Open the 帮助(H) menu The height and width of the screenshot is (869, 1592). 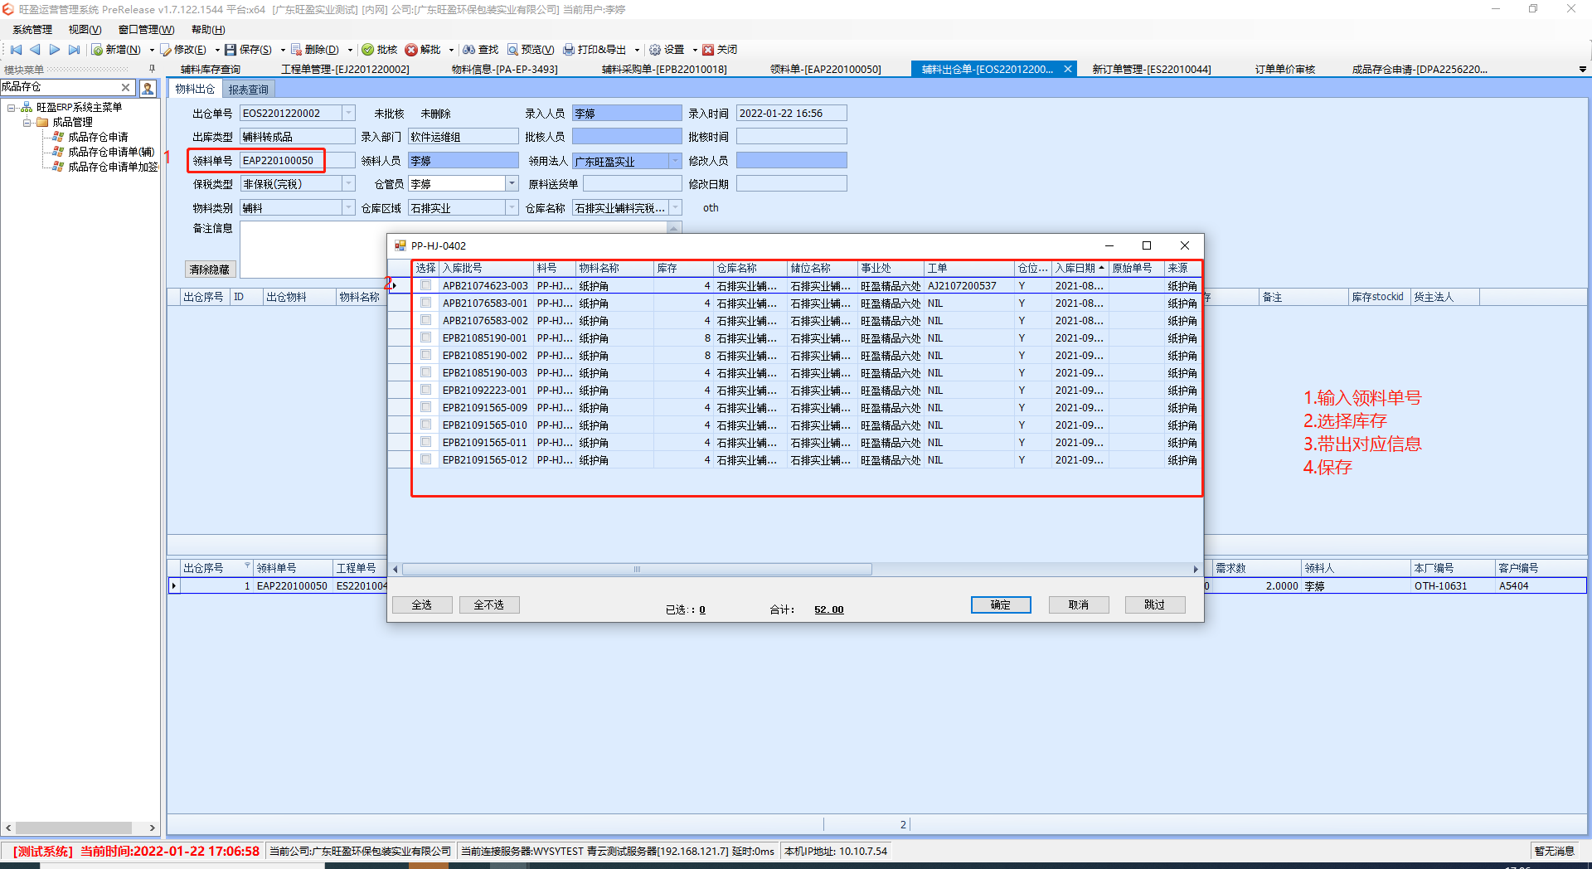[208, 30]
